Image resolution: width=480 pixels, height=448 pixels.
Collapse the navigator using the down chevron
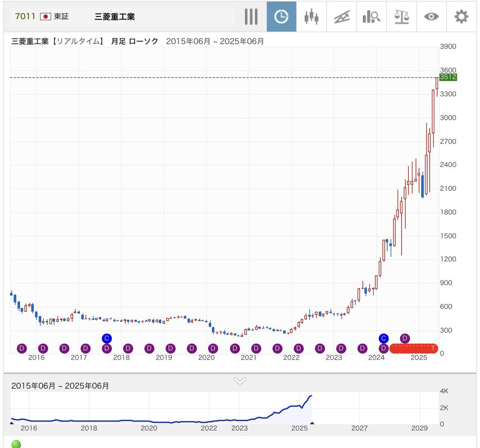[x=240, y=381]
